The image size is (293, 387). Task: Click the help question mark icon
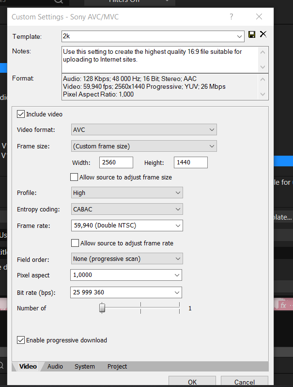tap(231, 16)
